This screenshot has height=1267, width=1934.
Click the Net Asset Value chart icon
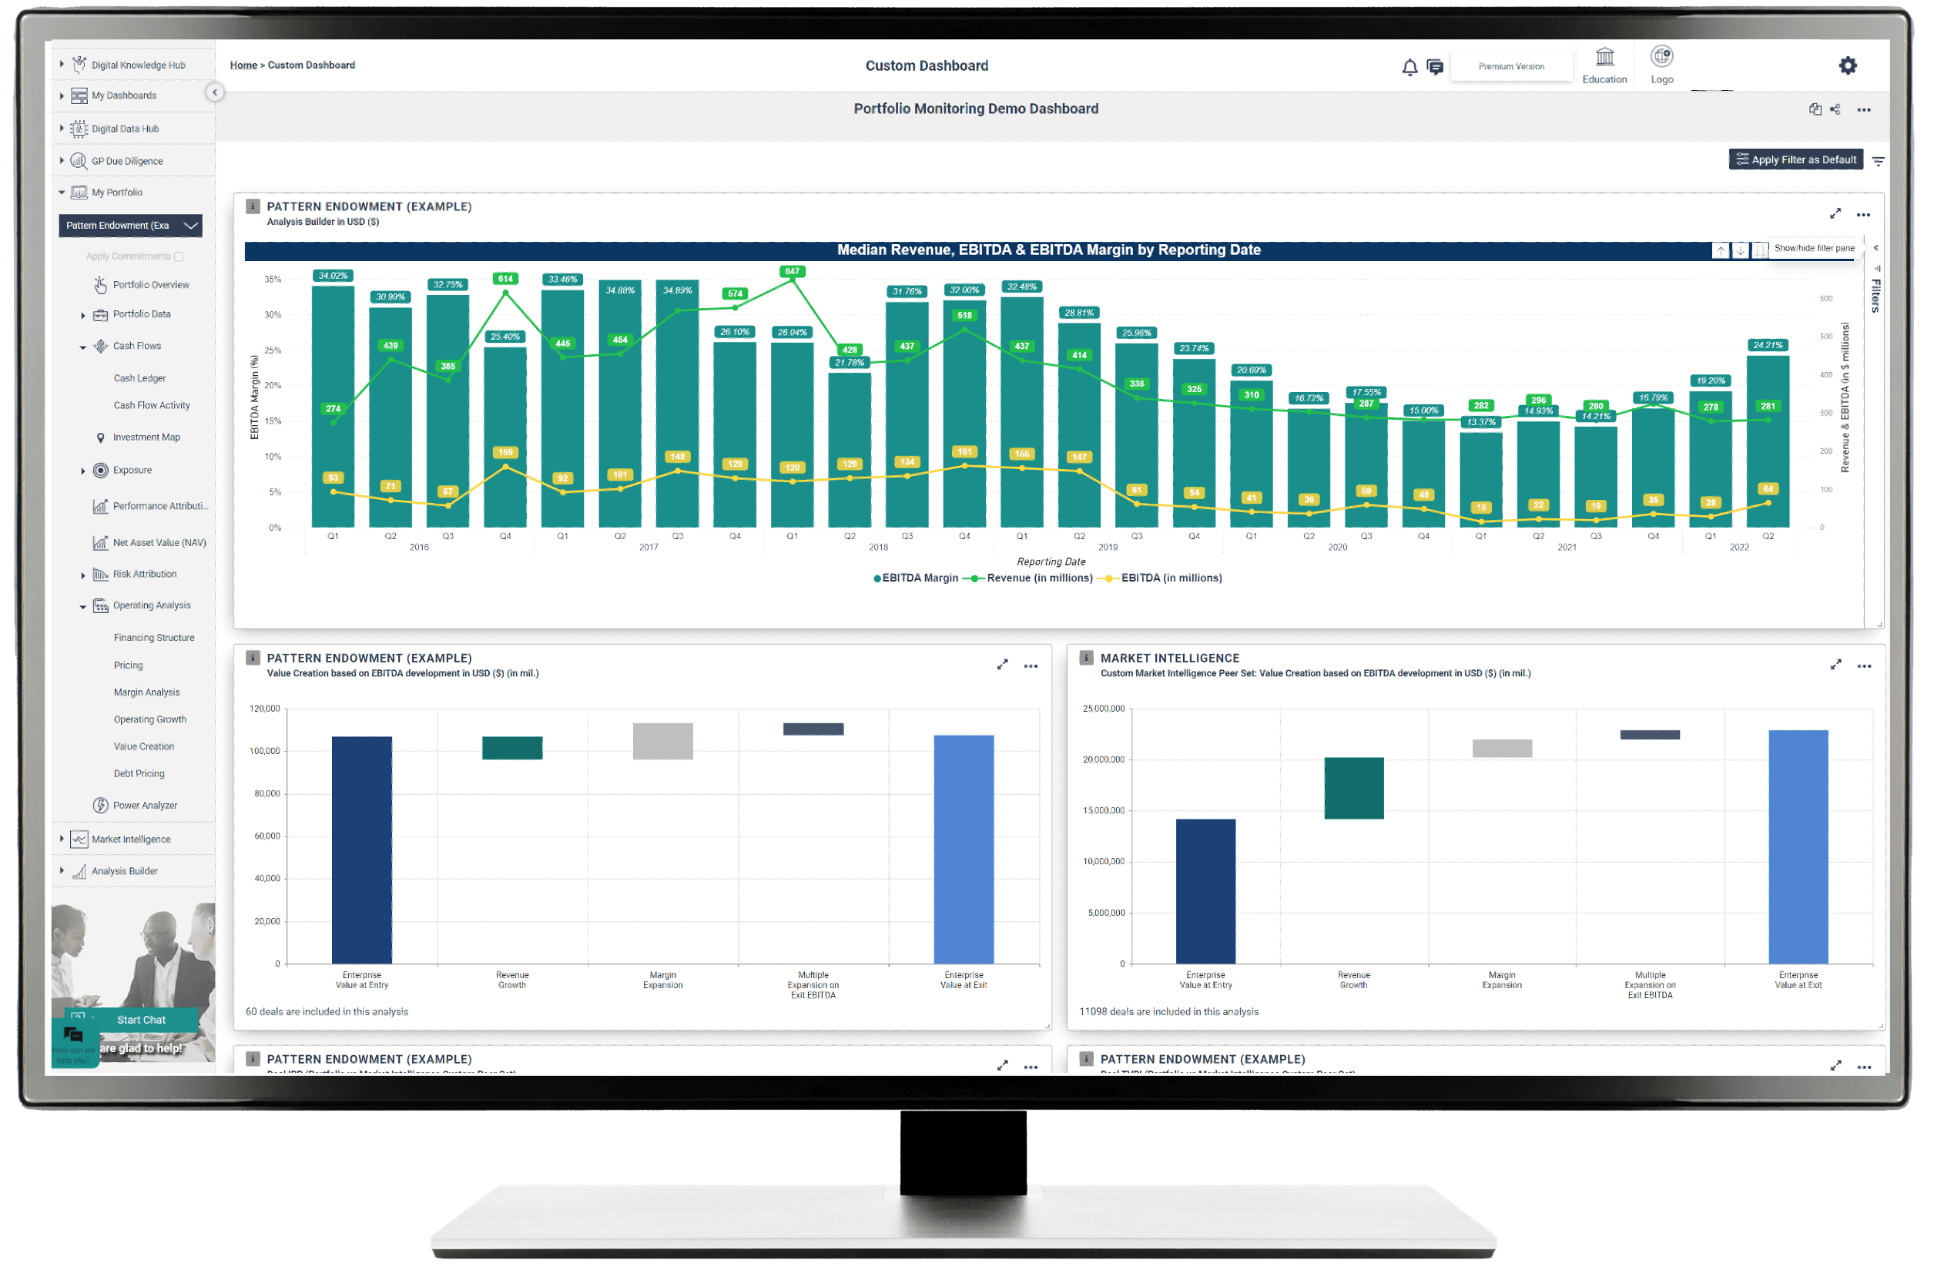[100, 543]
